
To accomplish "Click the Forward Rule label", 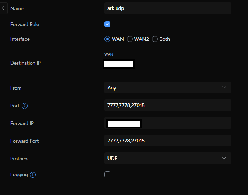I will click(25, 24).
